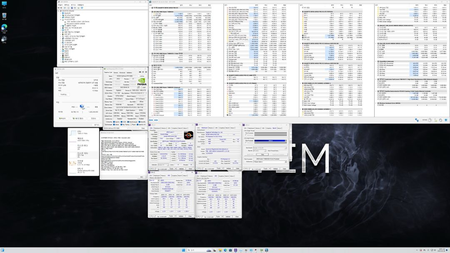The image size is (450, 253).
Task: Check the Reference box under CPU Single Thread
Action: coord(246,135)
